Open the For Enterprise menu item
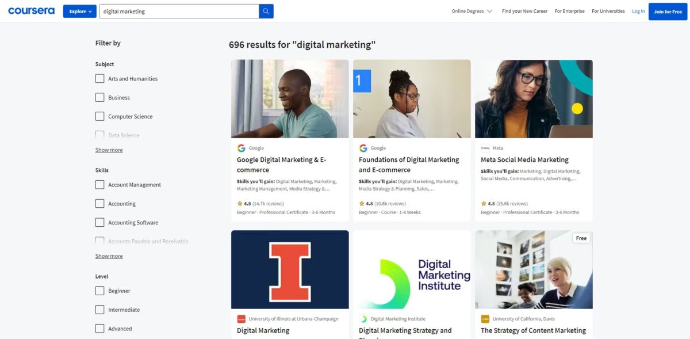This screenshot has height=339, width=690. [569, 10]
